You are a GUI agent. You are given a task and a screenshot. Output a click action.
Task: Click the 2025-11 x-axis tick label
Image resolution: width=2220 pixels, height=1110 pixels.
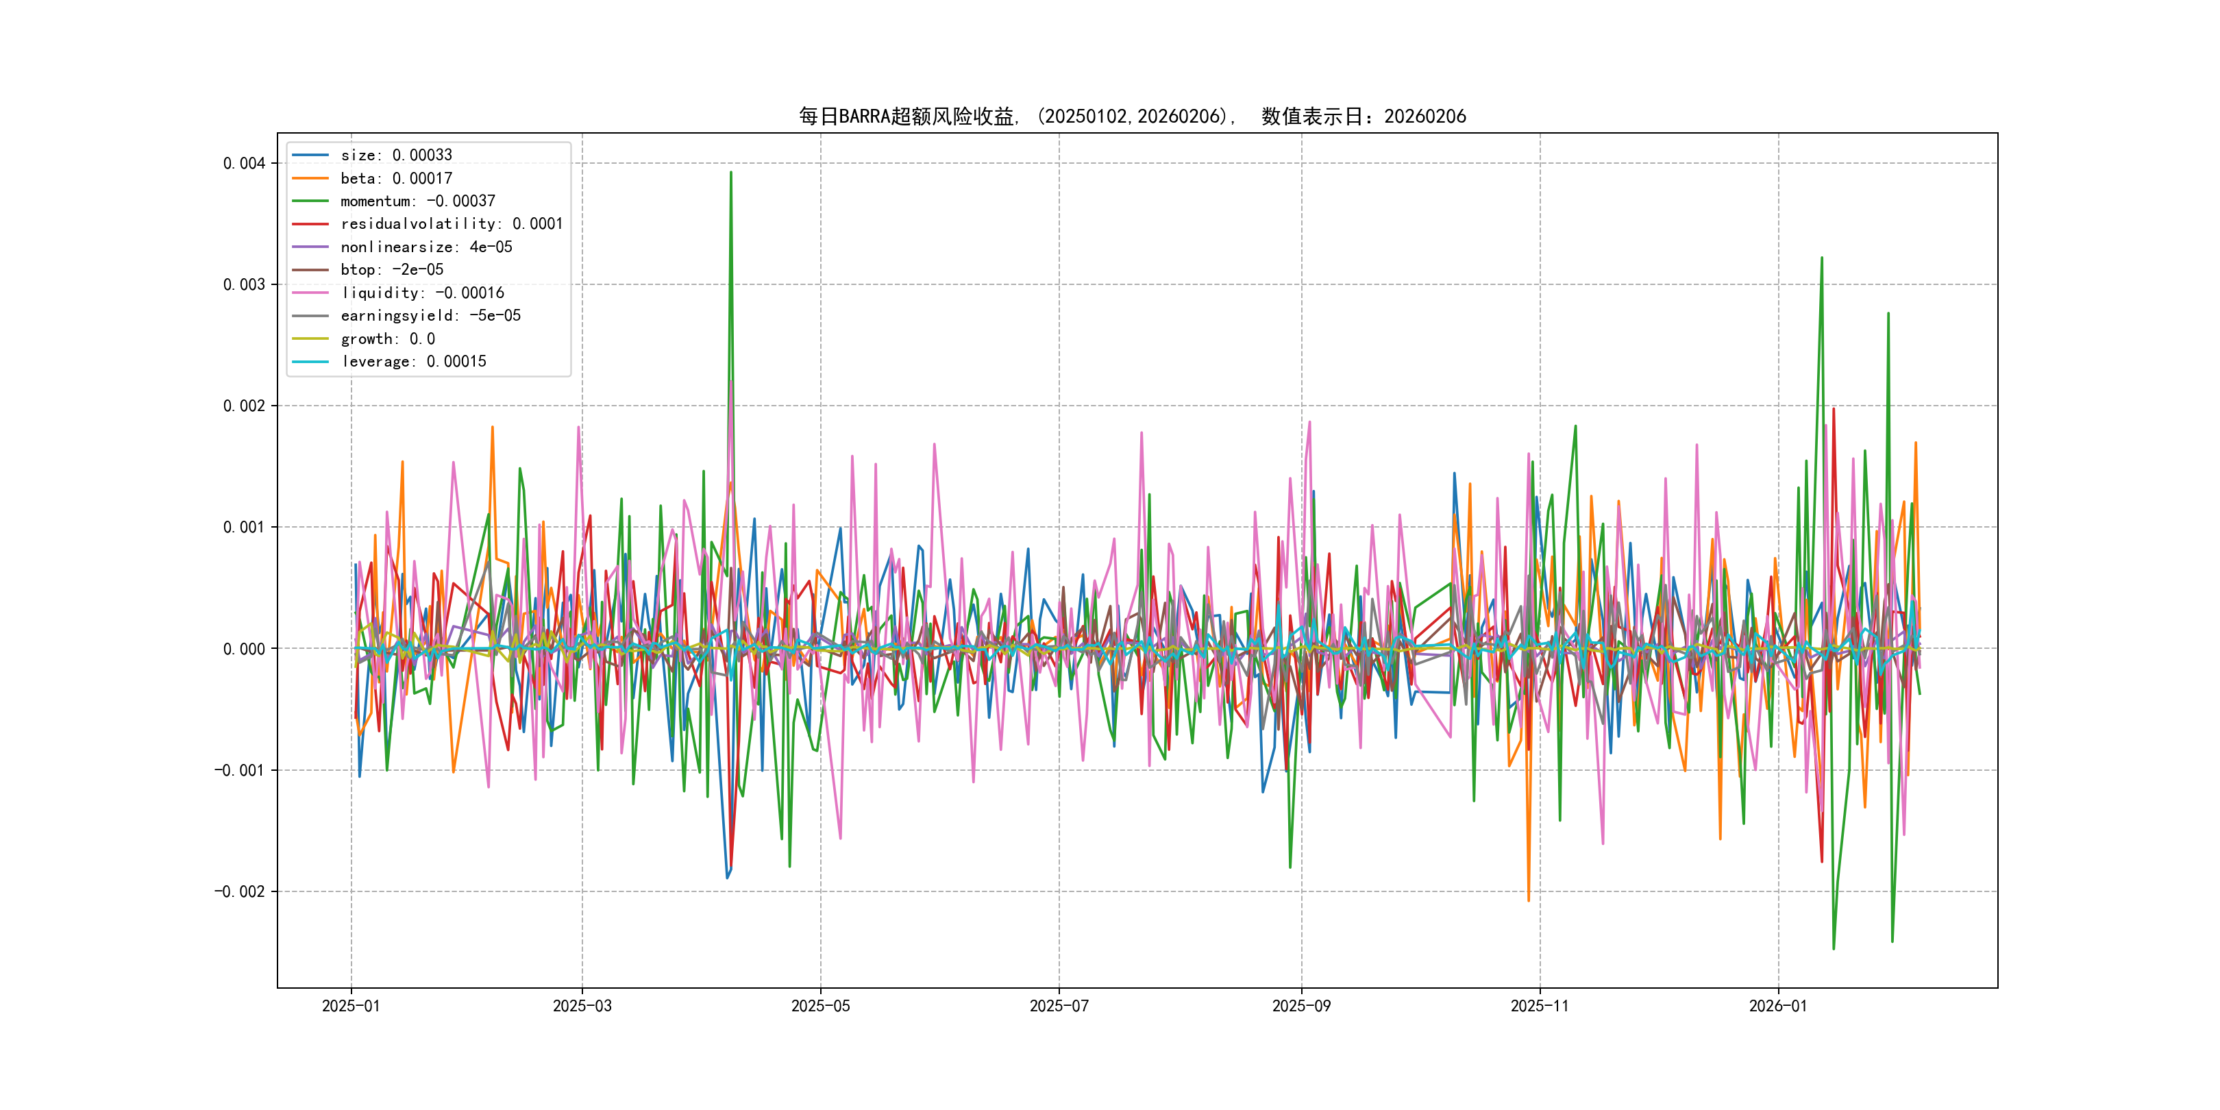[1539, 1006]
